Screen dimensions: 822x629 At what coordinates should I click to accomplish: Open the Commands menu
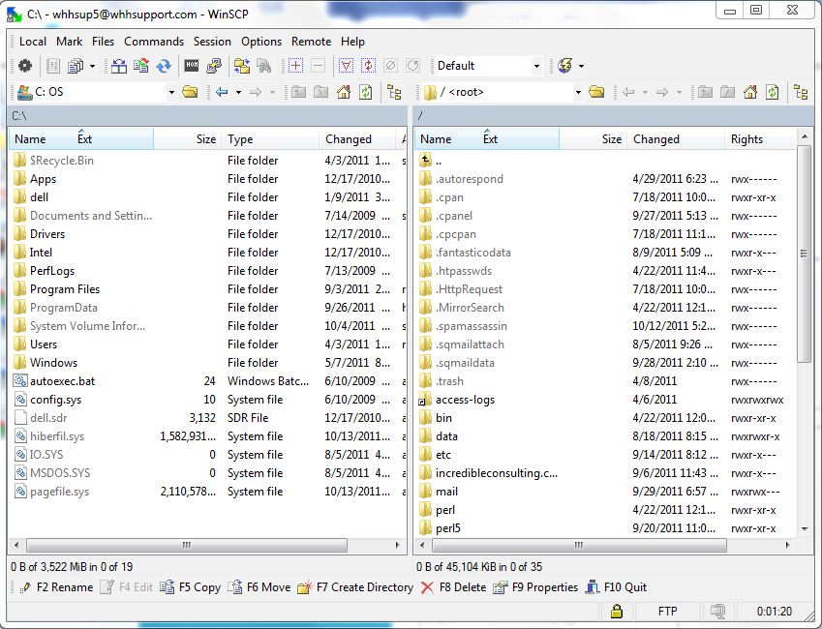click(153, 42)
